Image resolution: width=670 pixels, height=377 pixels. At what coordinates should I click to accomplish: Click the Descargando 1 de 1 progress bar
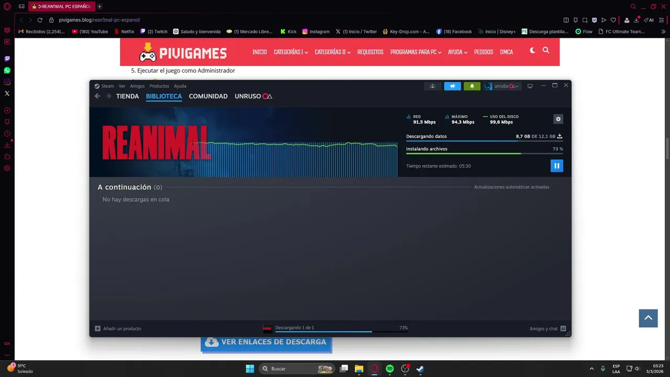tap(342, 331)
